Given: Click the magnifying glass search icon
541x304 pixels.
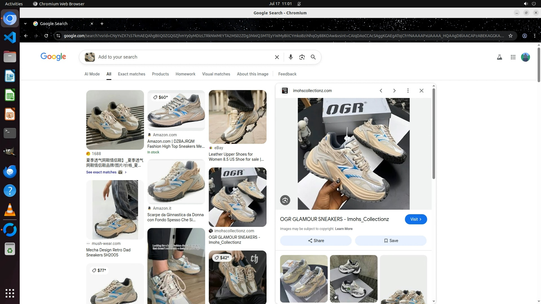Looking at the screenshot, I should click(x=313, y=57).
